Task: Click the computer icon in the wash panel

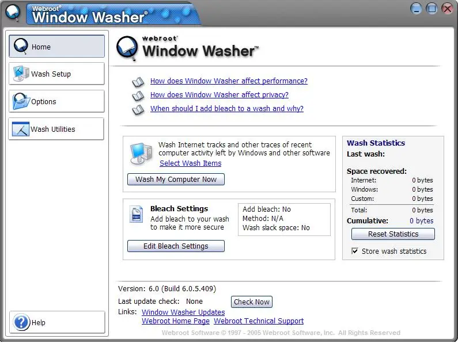Action: pos(141,154)
